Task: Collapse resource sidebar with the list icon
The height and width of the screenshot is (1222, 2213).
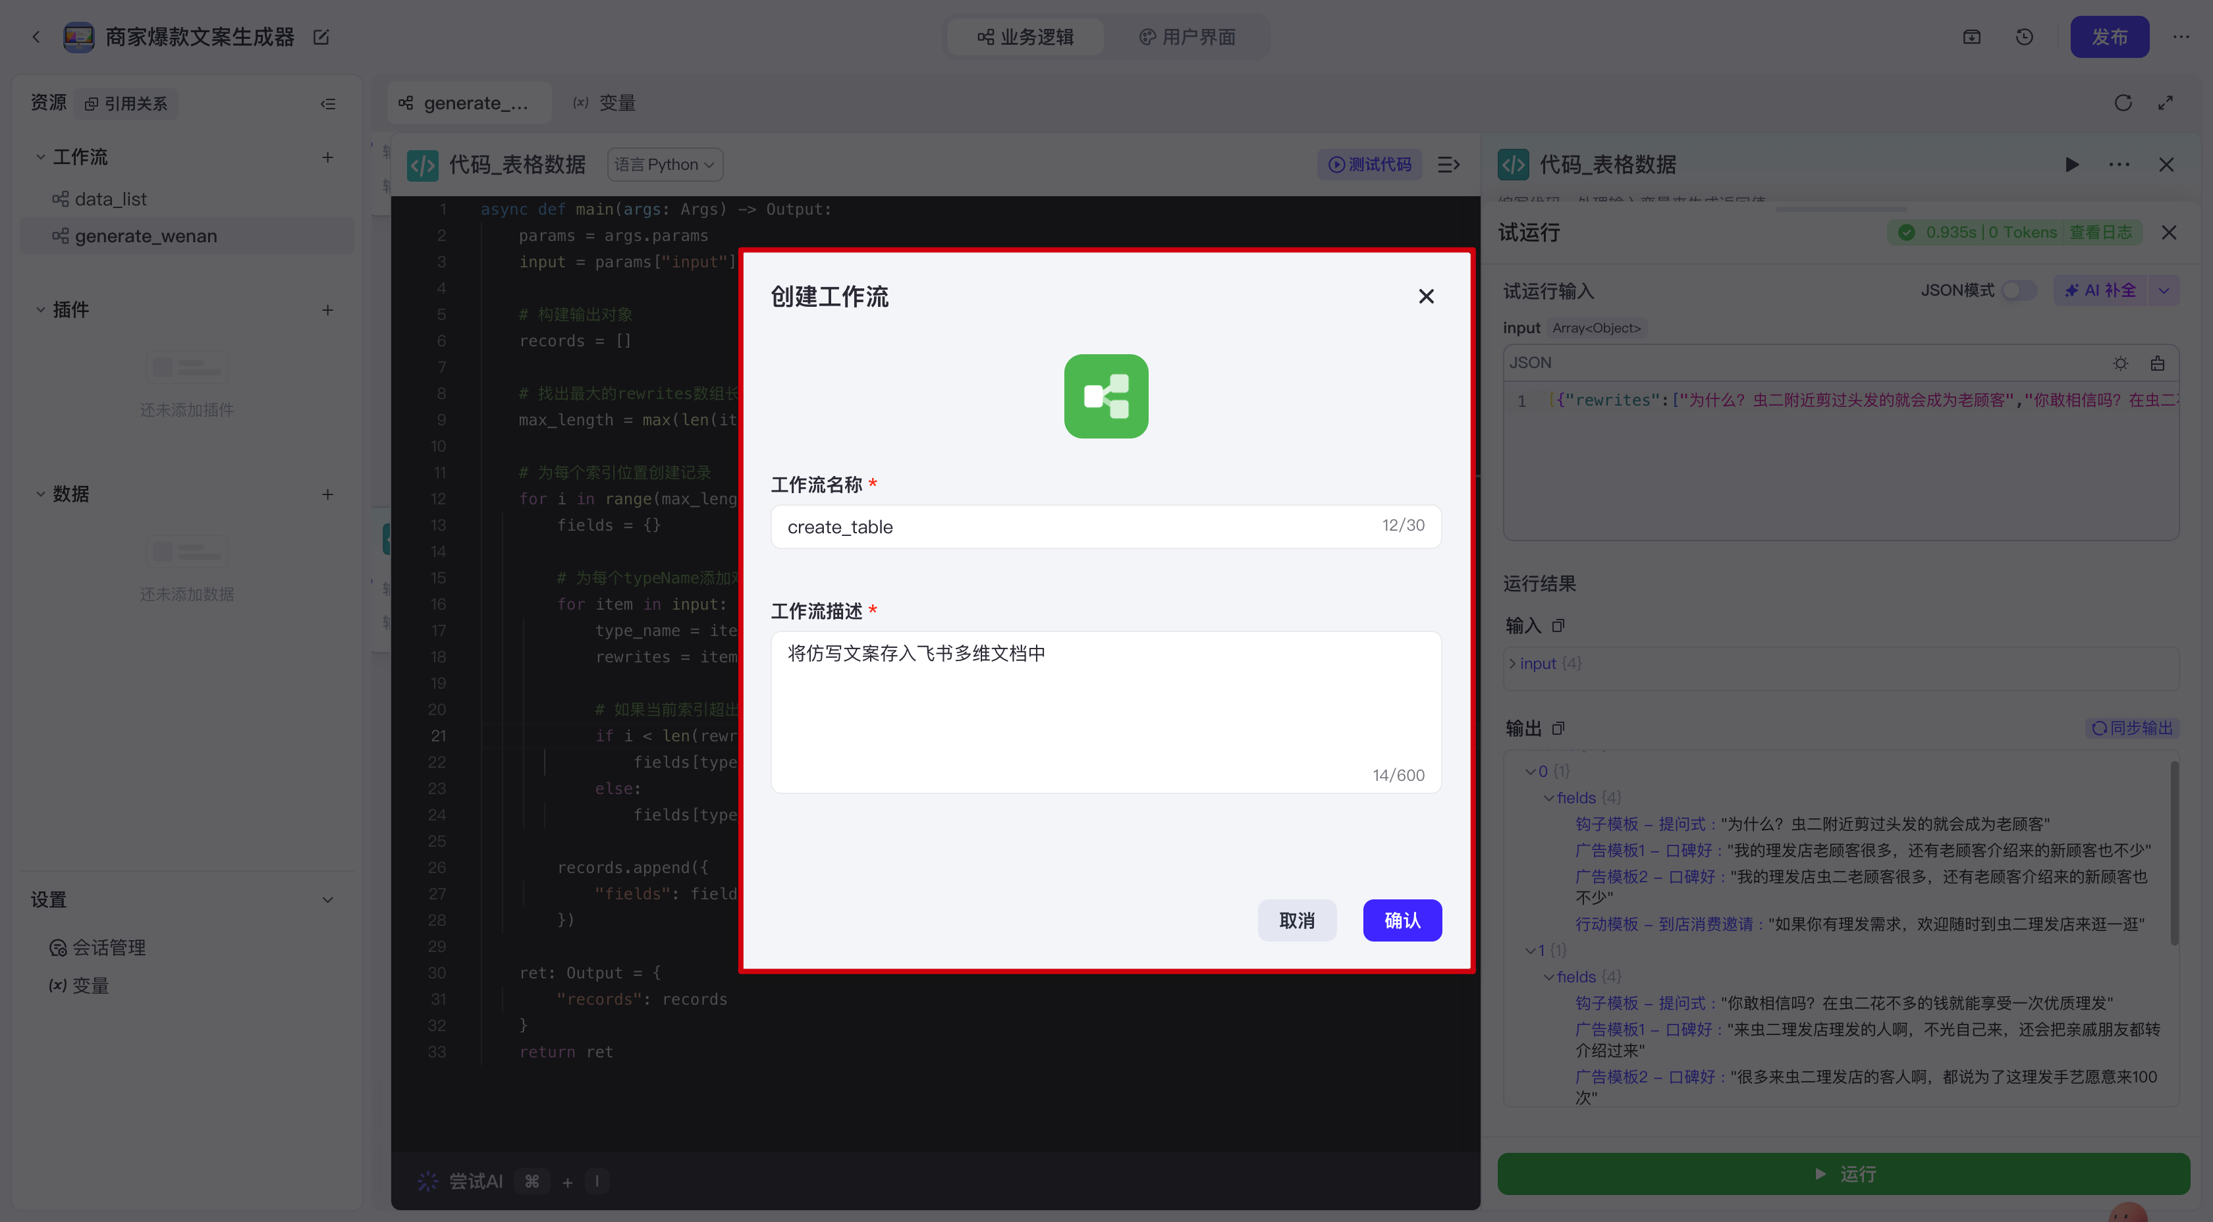Action: pos(327,104)
